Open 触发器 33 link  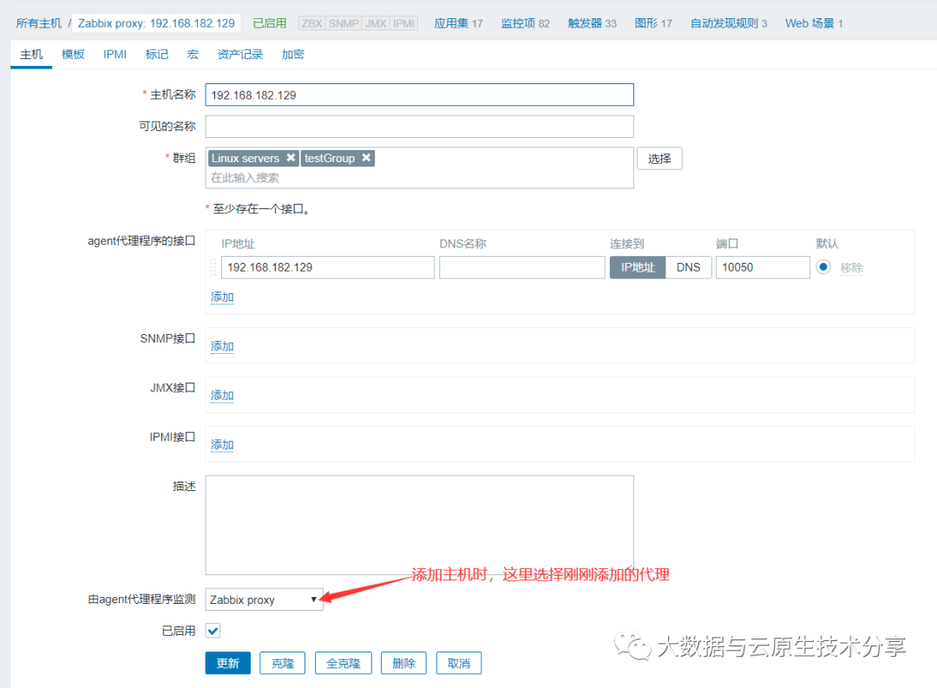[593, 23]
